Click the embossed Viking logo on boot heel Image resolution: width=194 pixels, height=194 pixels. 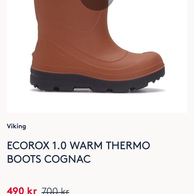55,51
